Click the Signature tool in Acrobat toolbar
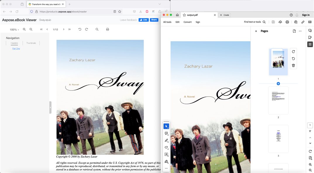The image size is (314, 173). [166, 161]
